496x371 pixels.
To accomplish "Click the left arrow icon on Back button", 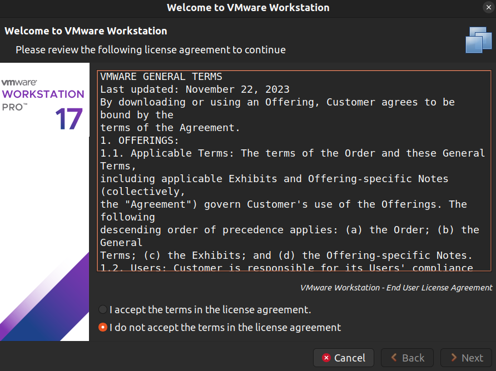I will pos(395,358).
